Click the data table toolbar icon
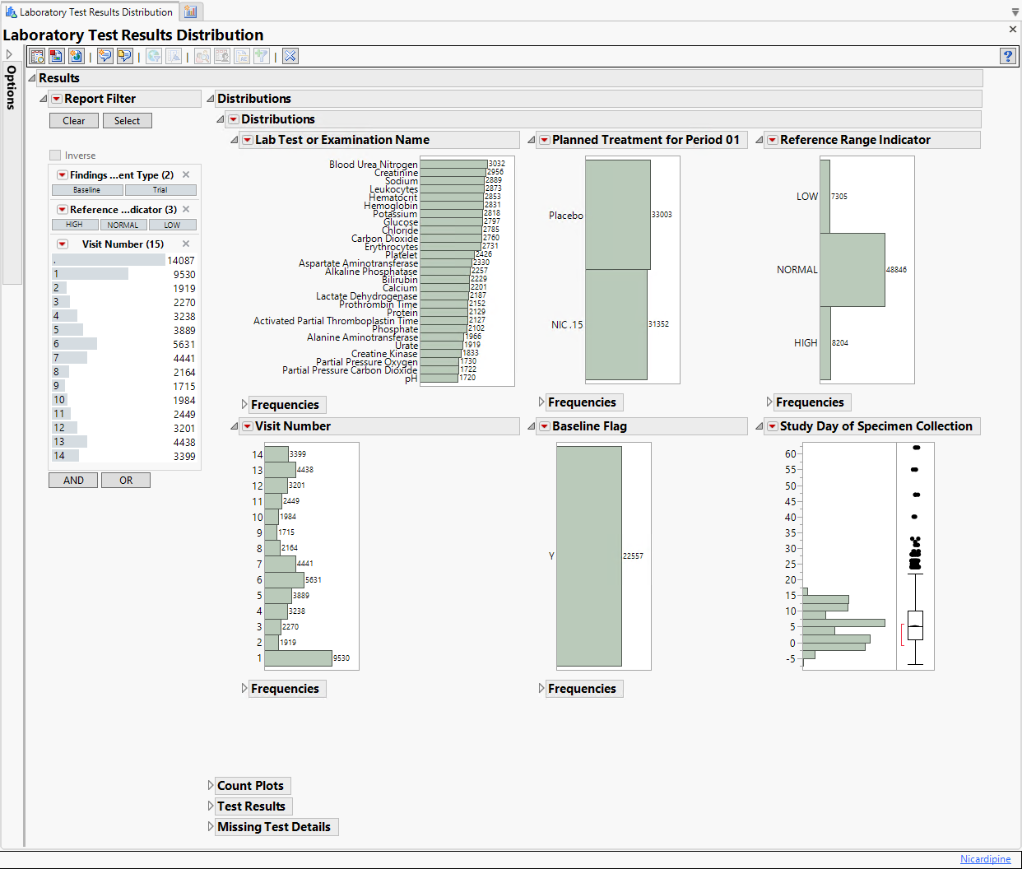1022x869 pixels. pyautogui.click(x=37, y=56)
